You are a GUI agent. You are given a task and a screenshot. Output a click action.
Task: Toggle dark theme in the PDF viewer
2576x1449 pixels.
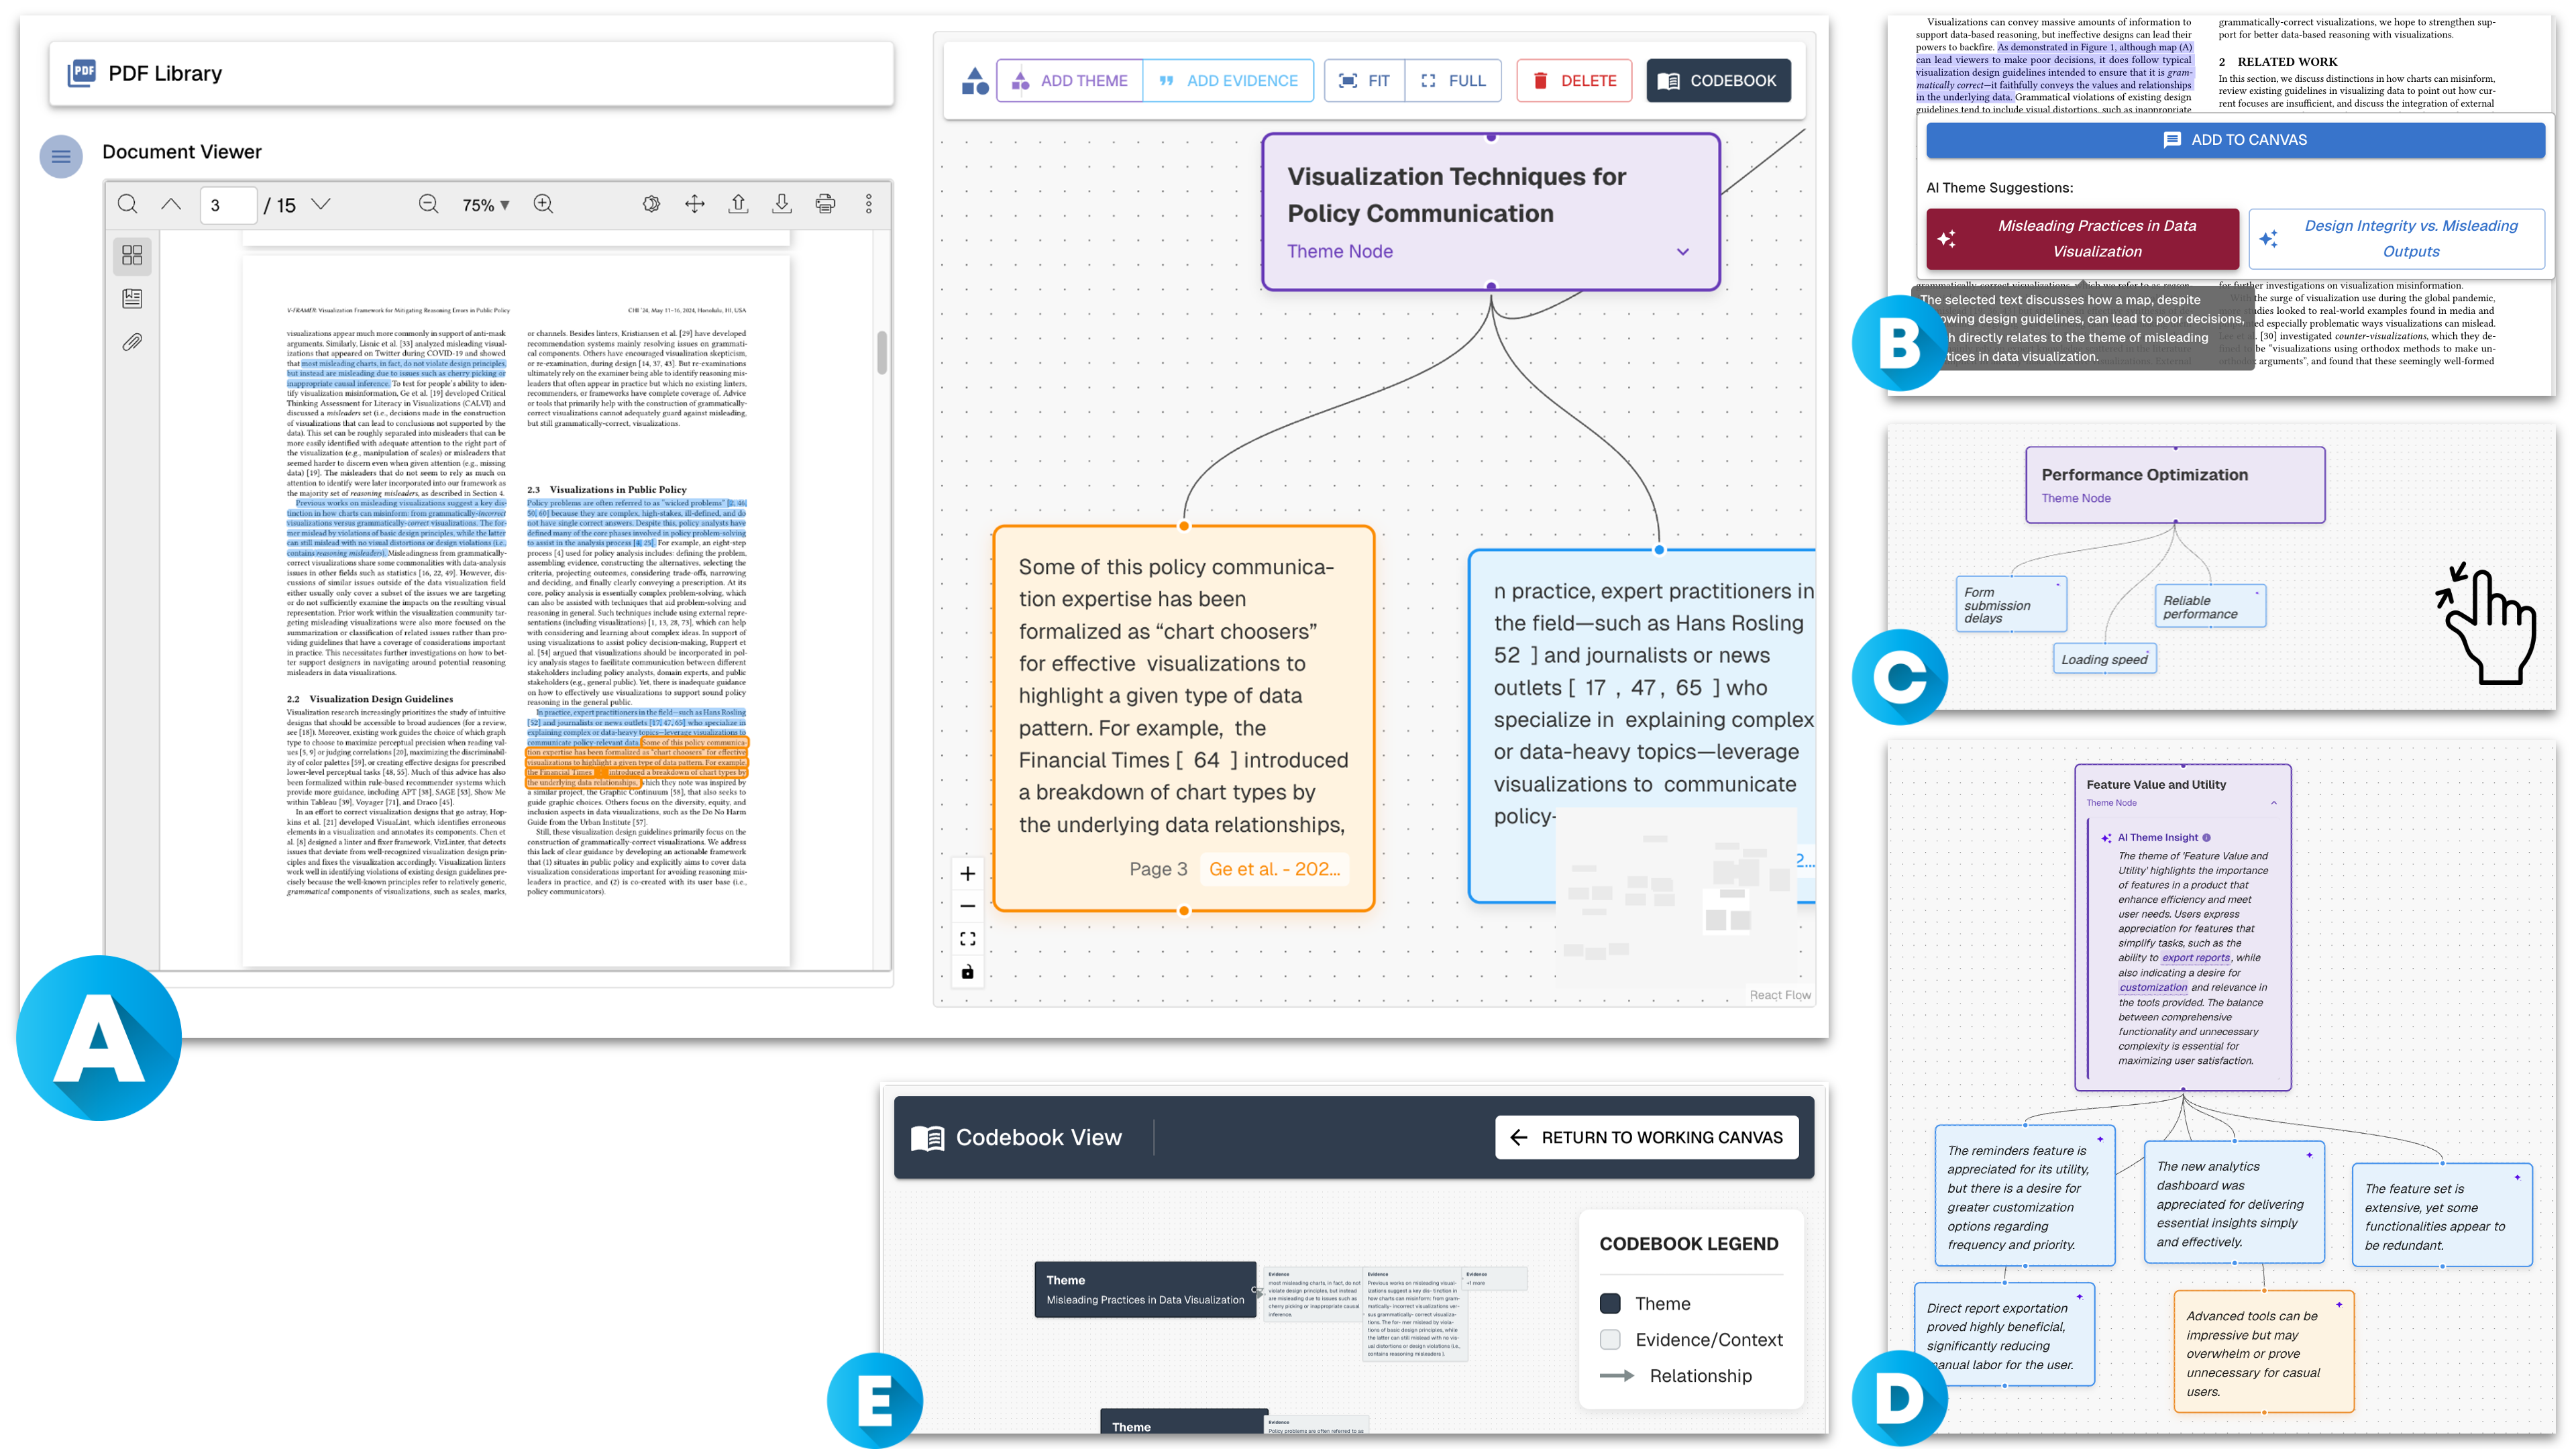pos(651,204)
